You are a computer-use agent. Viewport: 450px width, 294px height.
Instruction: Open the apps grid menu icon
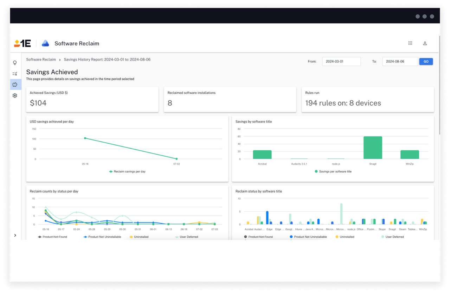[x=410, y=43]
